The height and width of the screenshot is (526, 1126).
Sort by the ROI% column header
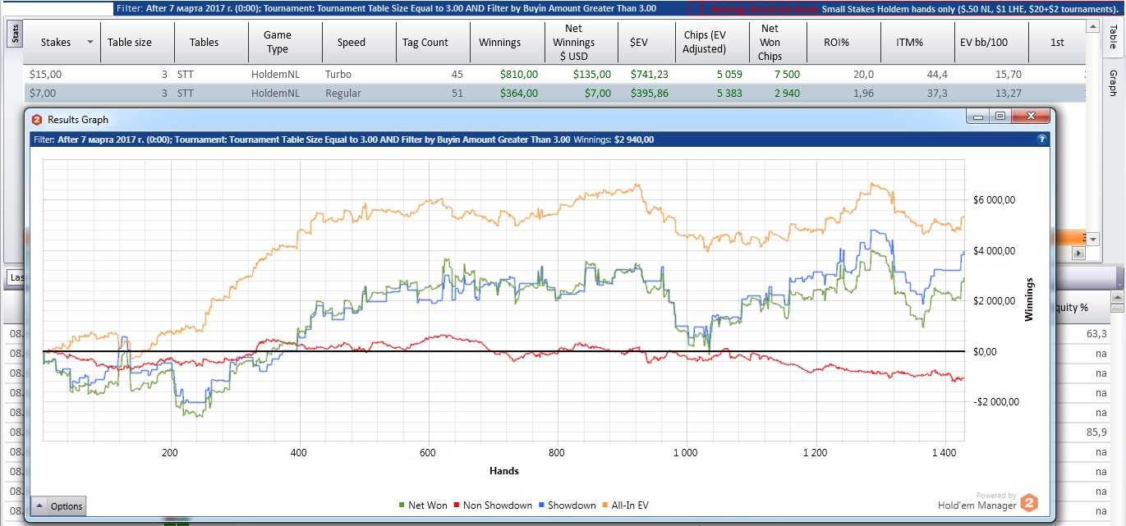[x=838, y=43]
